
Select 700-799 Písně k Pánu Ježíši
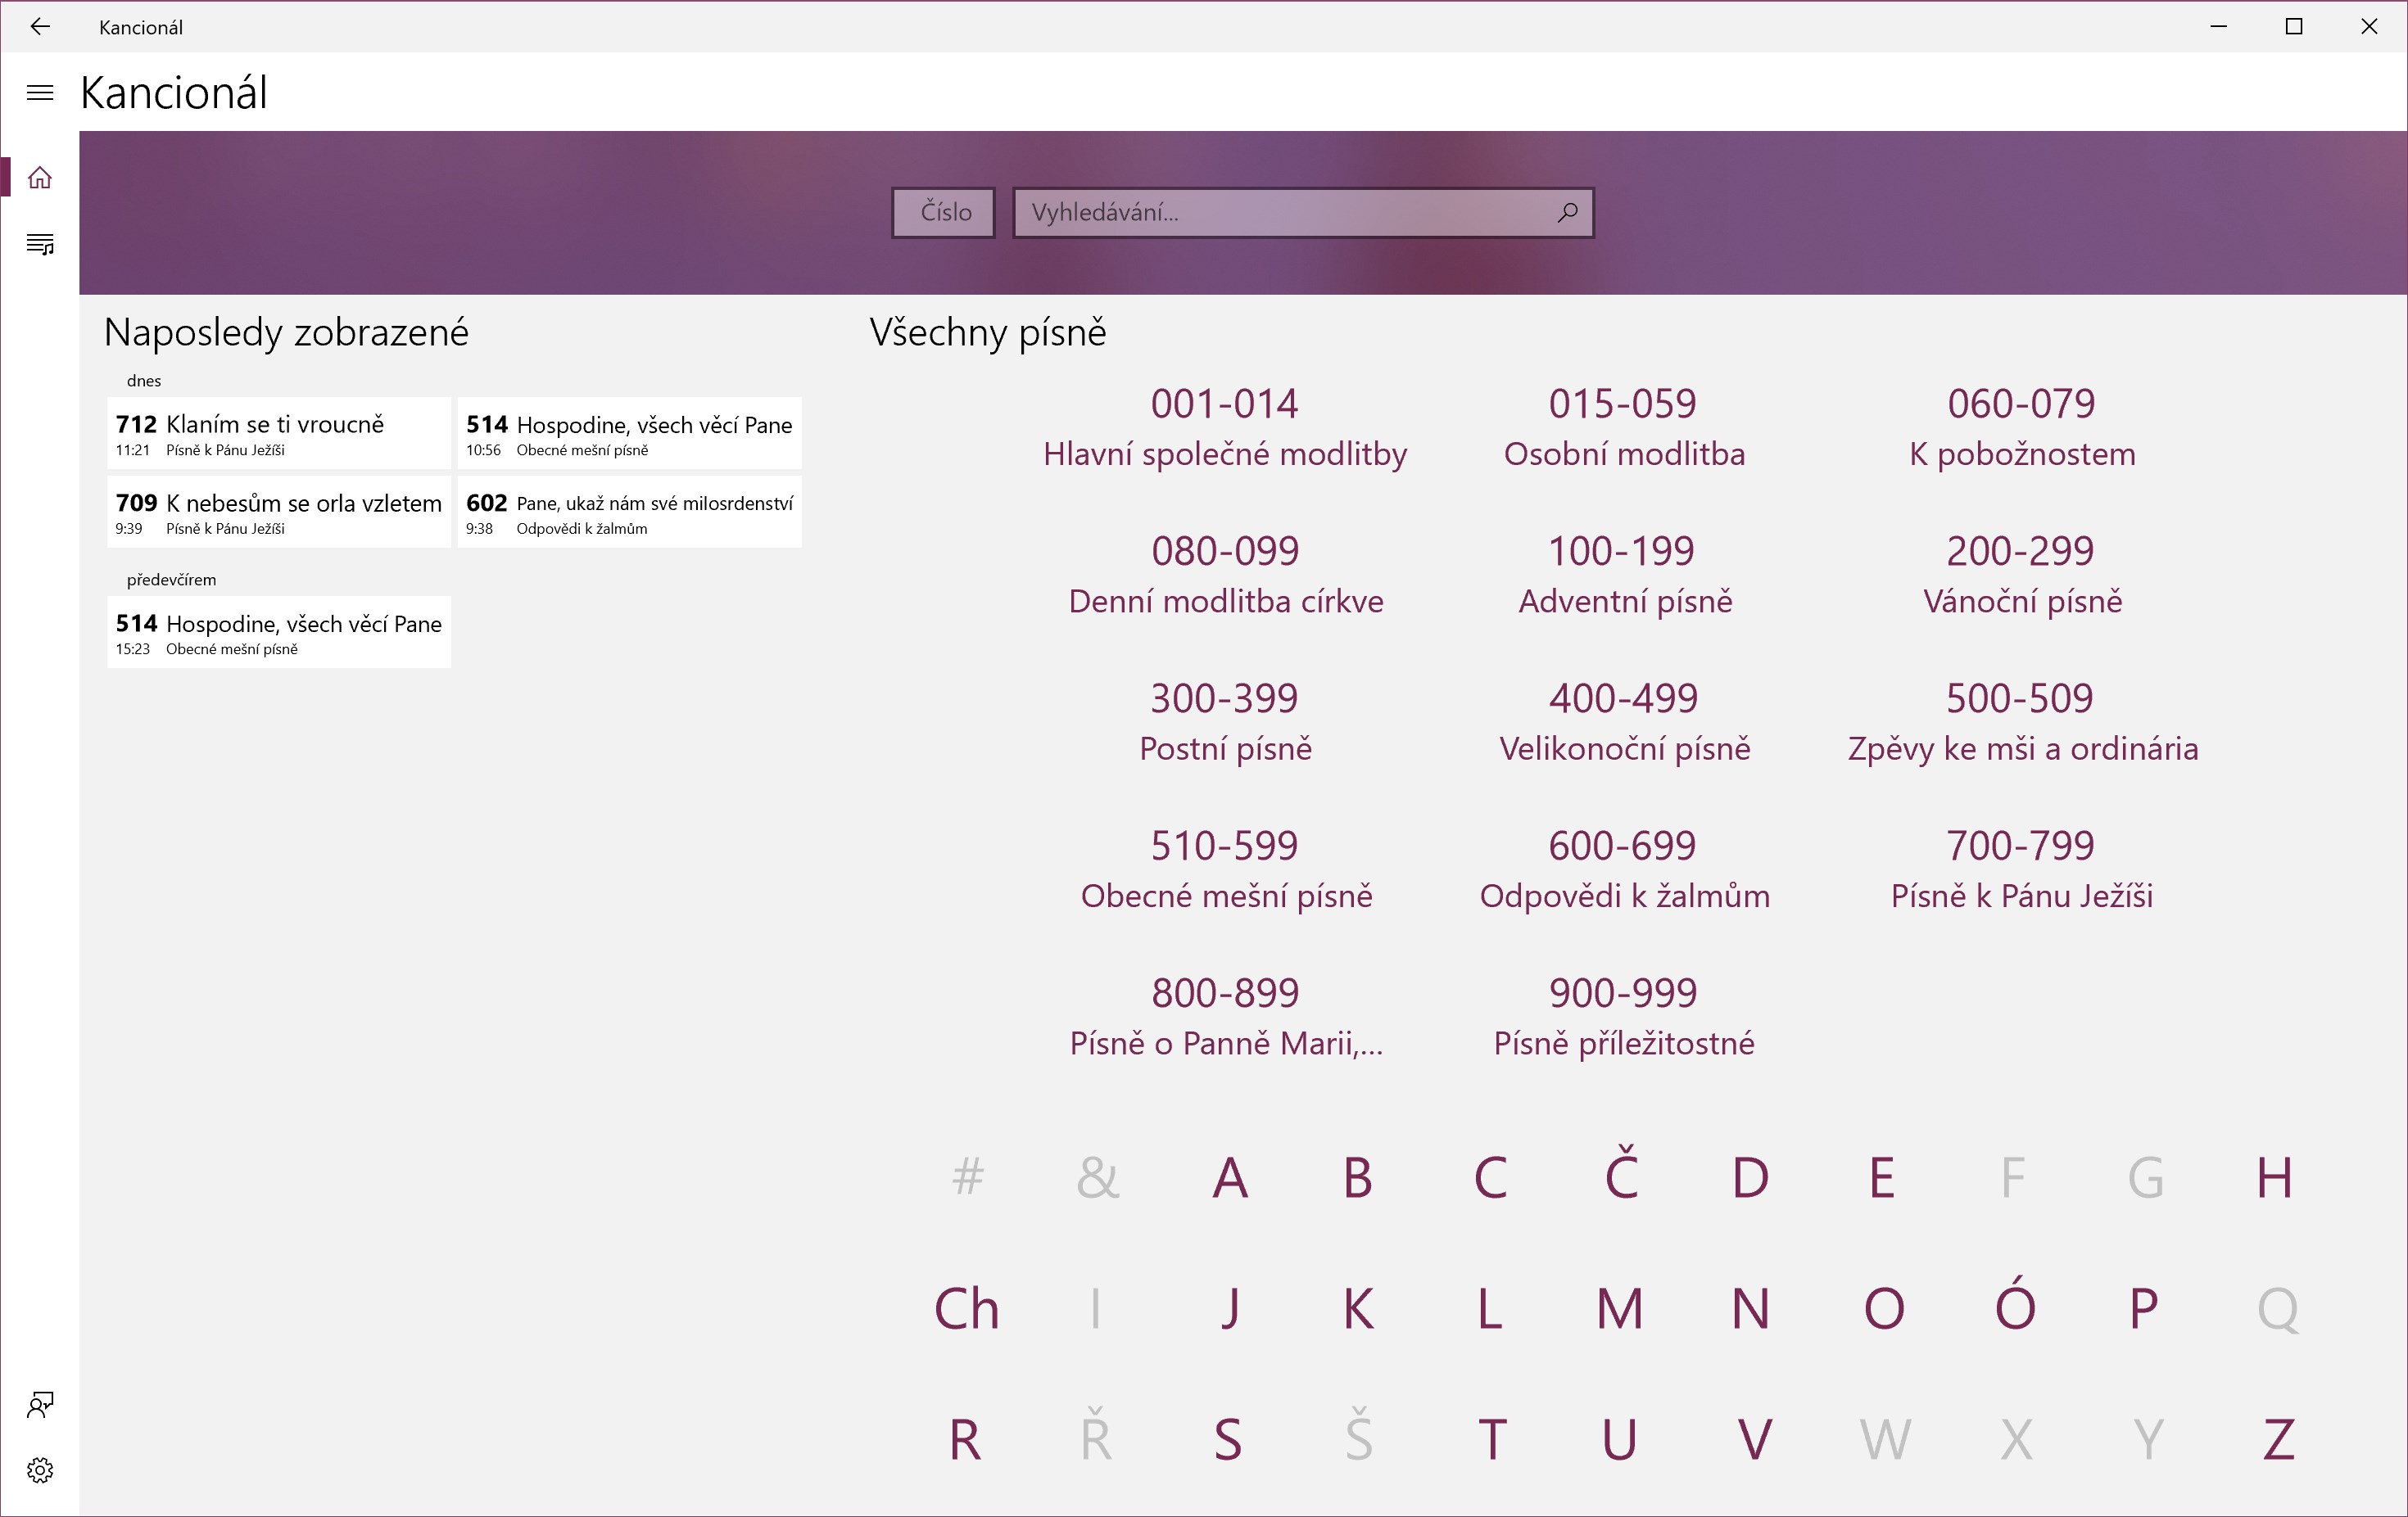pyautogui.click(x=2021, y=869)
